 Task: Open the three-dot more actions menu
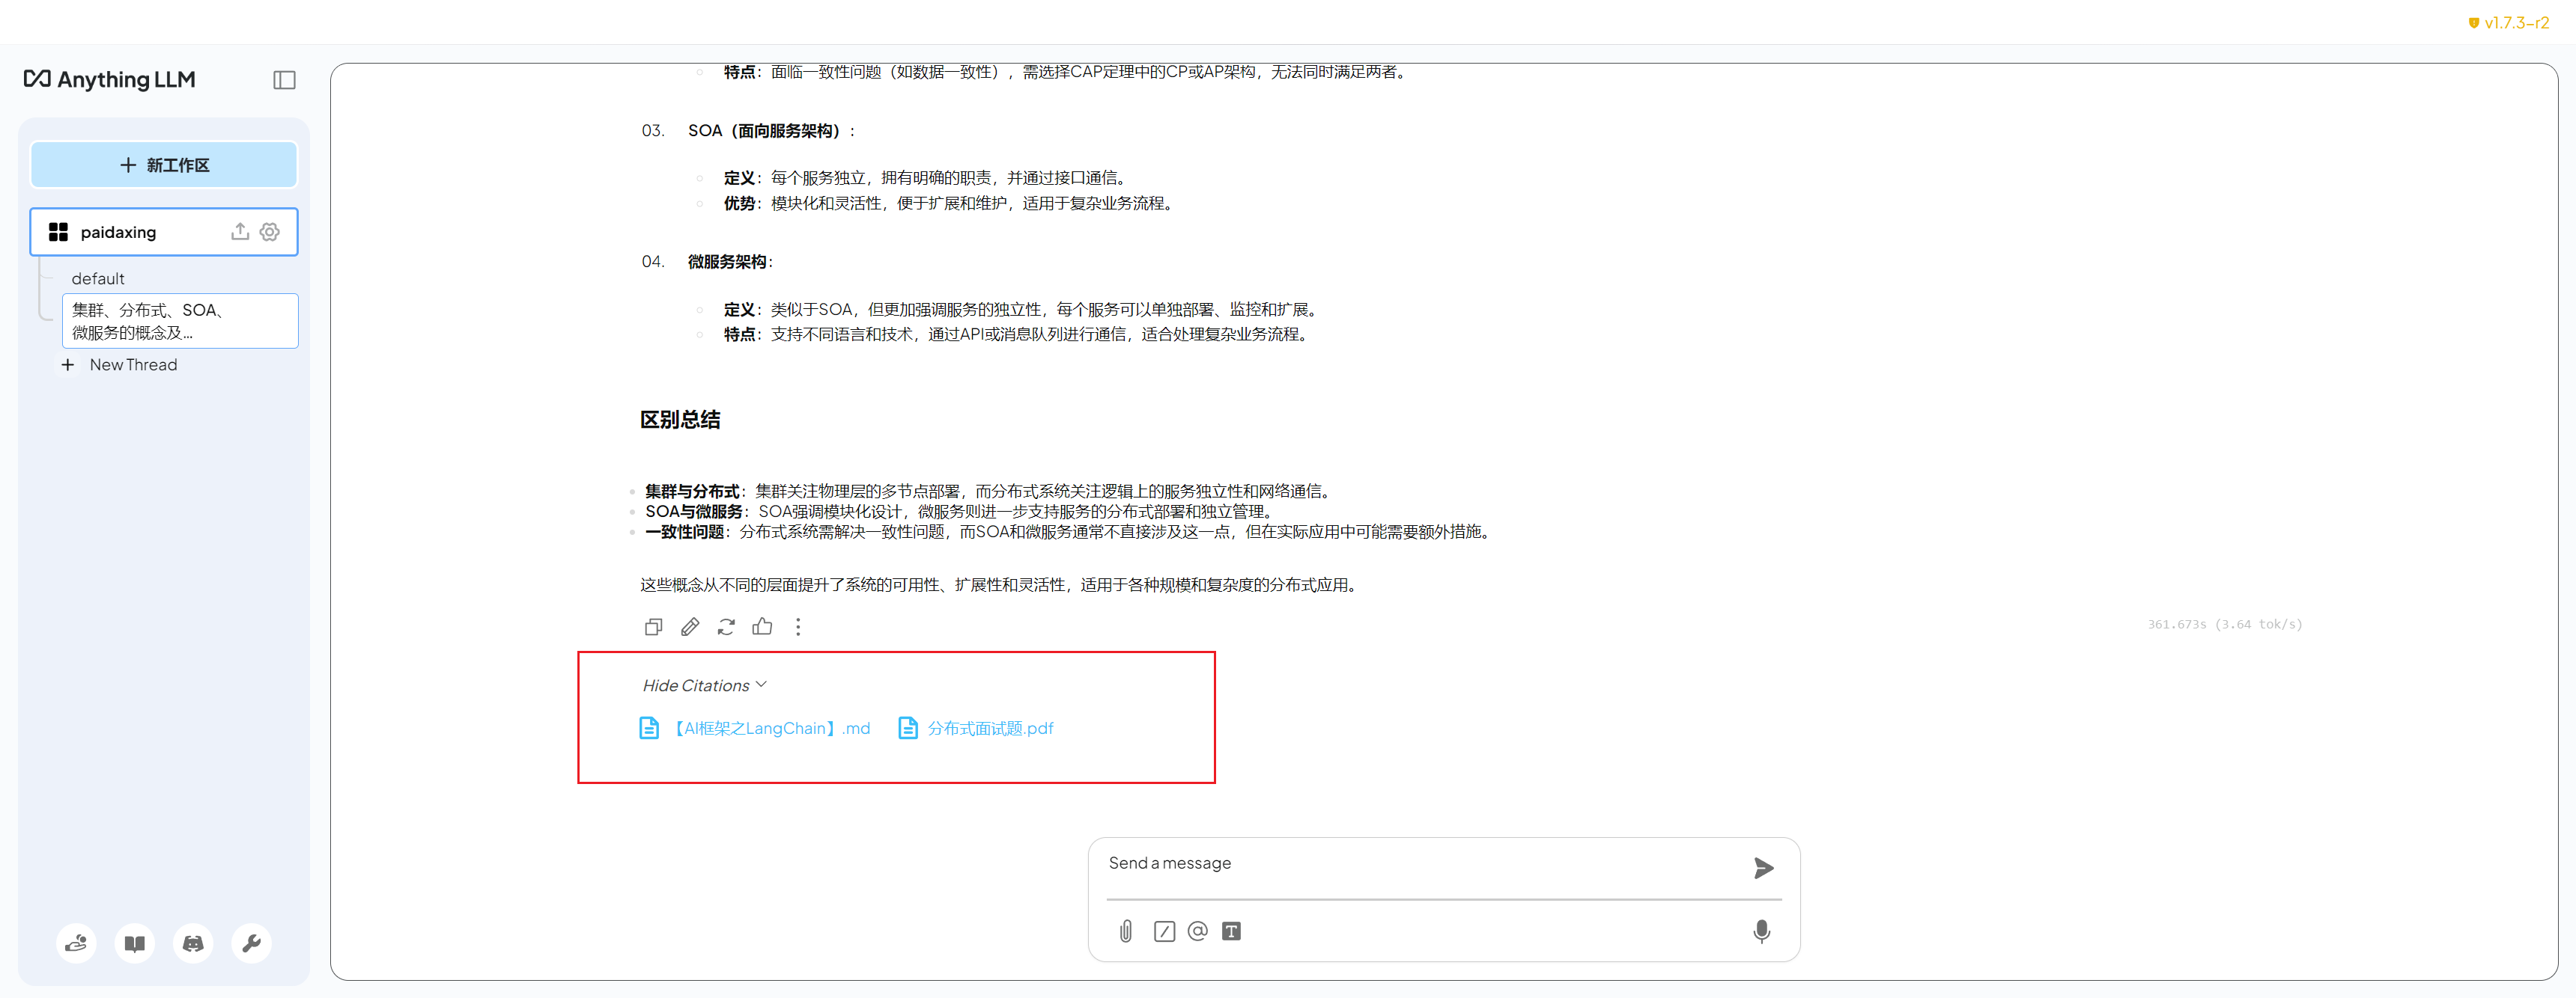click(798, 626)
